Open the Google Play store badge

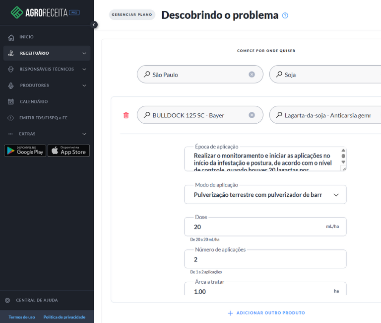tap(25, 151)
